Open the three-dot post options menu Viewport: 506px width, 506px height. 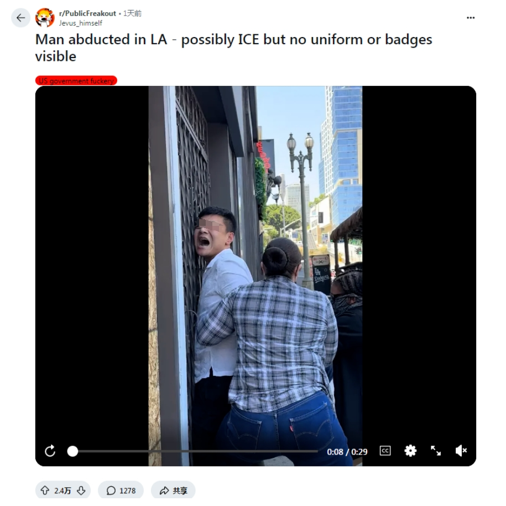point(471,18)
